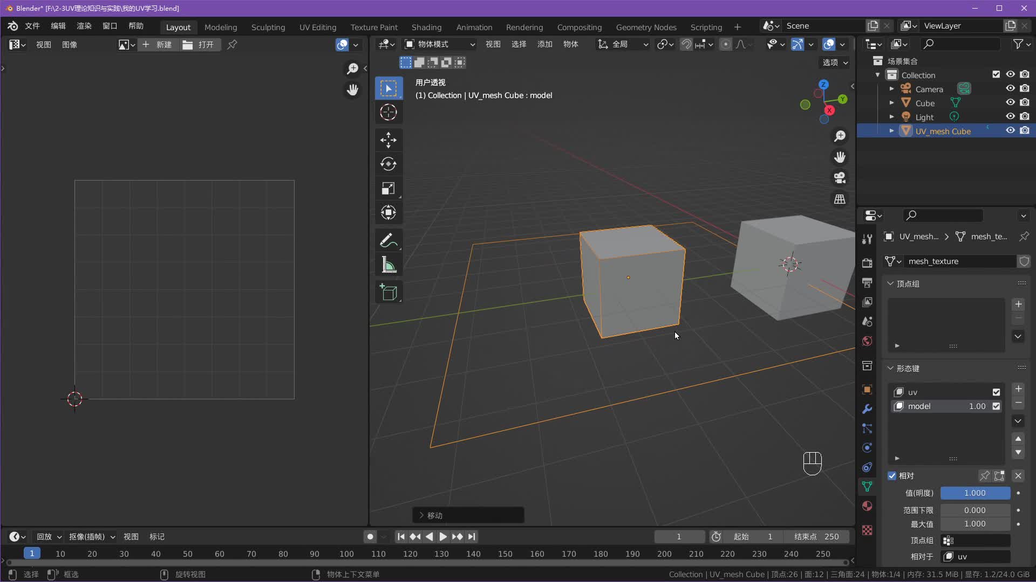The width and height of the screenshot is (1036, 582).
Task: Uncheck the 相对 relative checkbox
Action: (892, 476)
